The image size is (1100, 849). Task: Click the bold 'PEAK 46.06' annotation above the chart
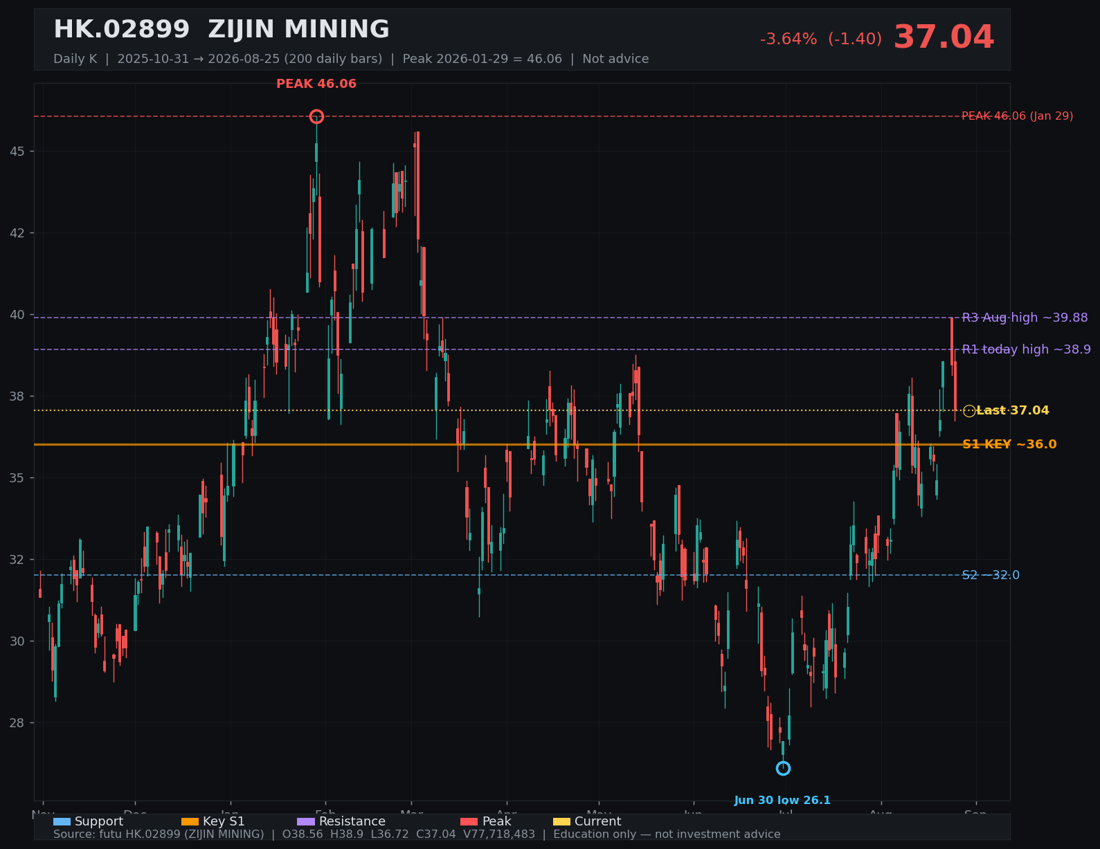316,84
